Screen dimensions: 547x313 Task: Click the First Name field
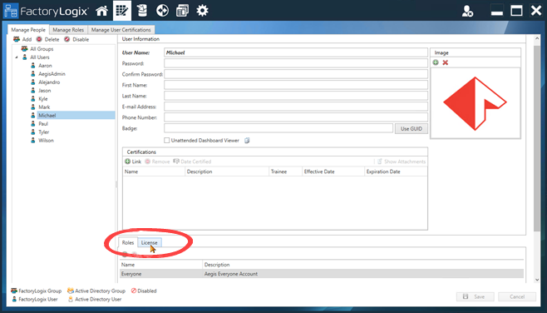pos(296,85)
